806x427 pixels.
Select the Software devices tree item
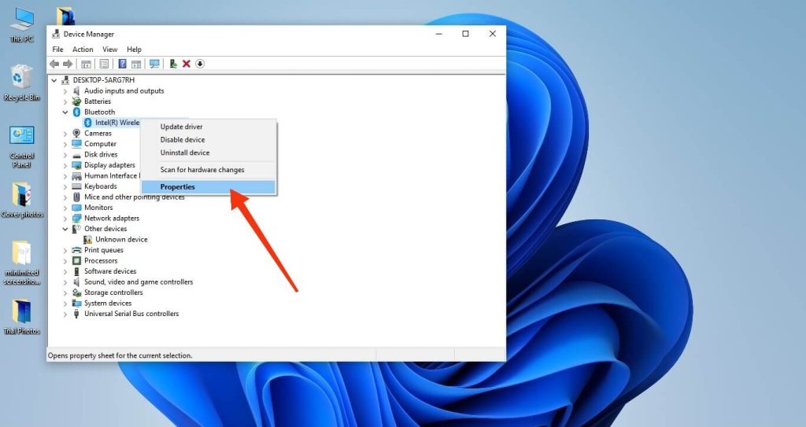(110, 271)
